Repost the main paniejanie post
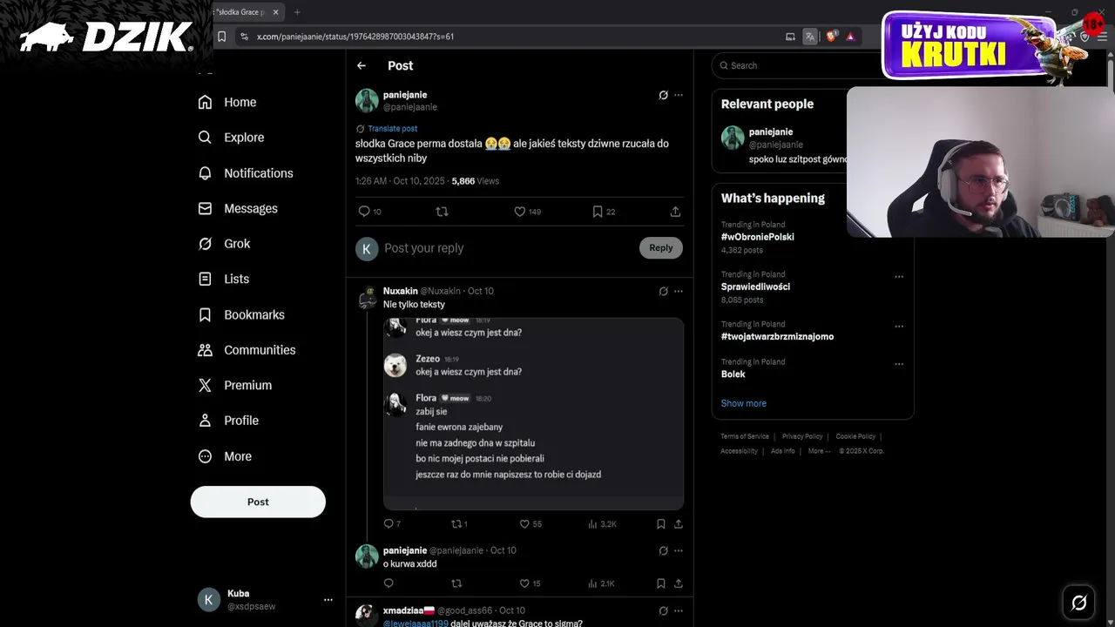The height and width of the screenshot is (627, 1115). pos(442,212)
